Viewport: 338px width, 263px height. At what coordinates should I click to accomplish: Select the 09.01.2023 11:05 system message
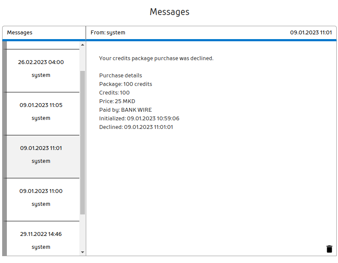(41, 112)
